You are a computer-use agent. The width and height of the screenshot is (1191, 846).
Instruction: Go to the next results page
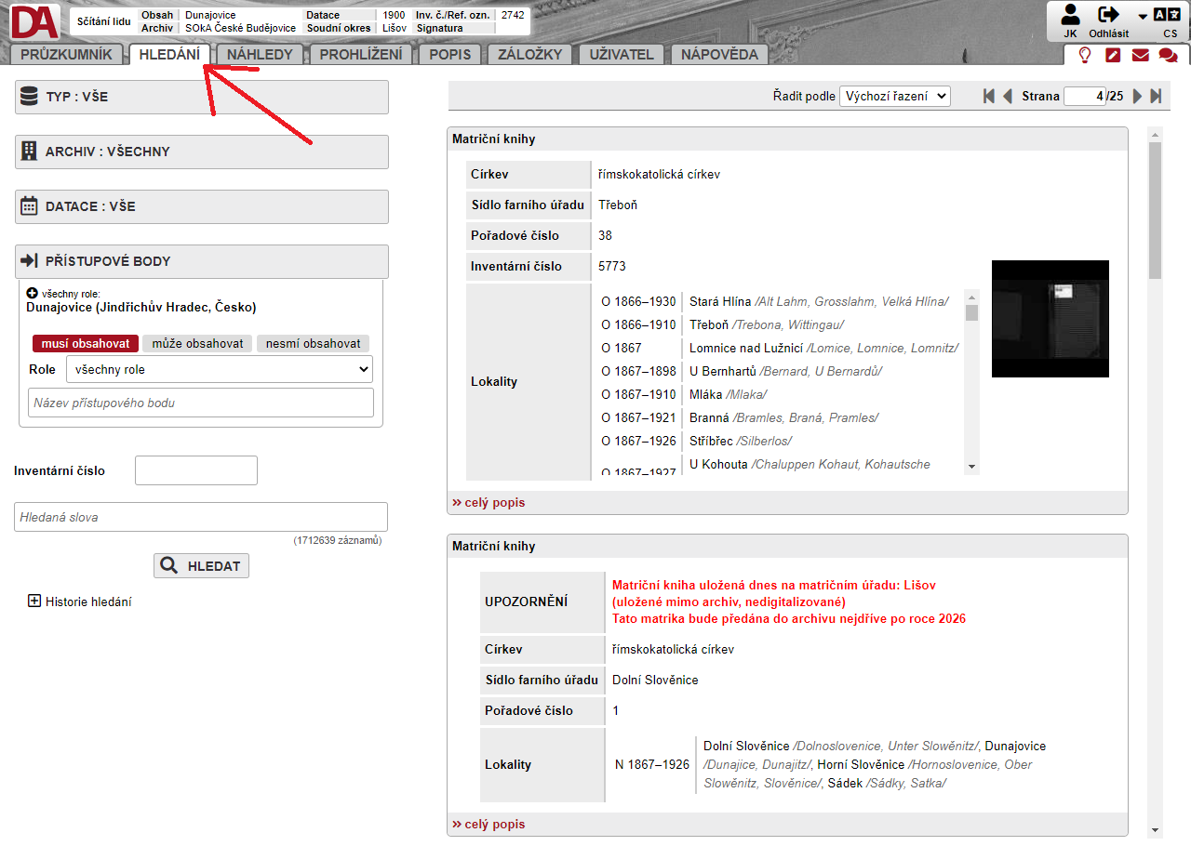[1137, 96]
